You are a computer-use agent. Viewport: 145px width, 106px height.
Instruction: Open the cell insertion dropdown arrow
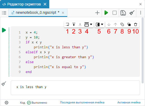tap(91, 24)
